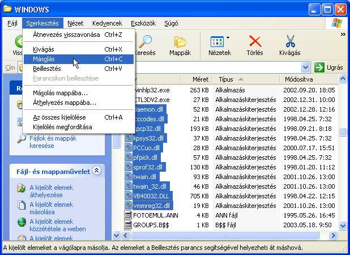Sort by the Típus column header

point(246,79)
